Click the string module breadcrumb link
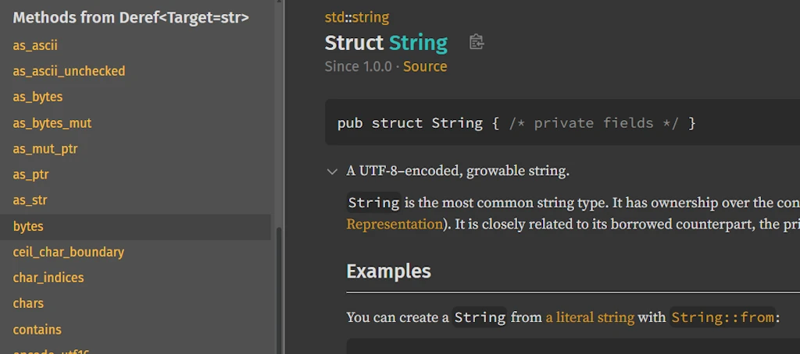Image resolution: width=800 pixels, height=354 pixels. click(370, 17)
